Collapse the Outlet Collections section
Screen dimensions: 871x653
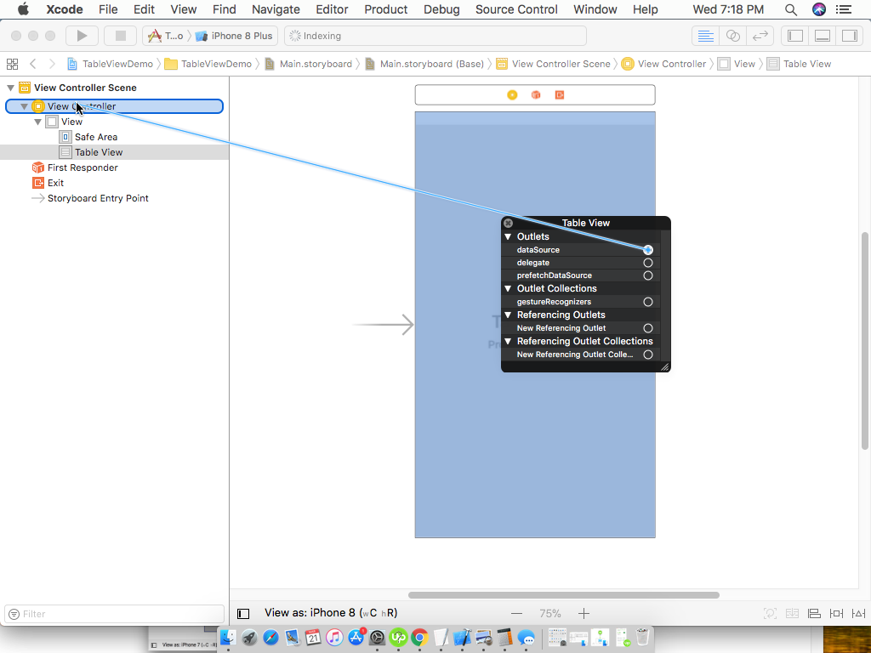point(508,288)
